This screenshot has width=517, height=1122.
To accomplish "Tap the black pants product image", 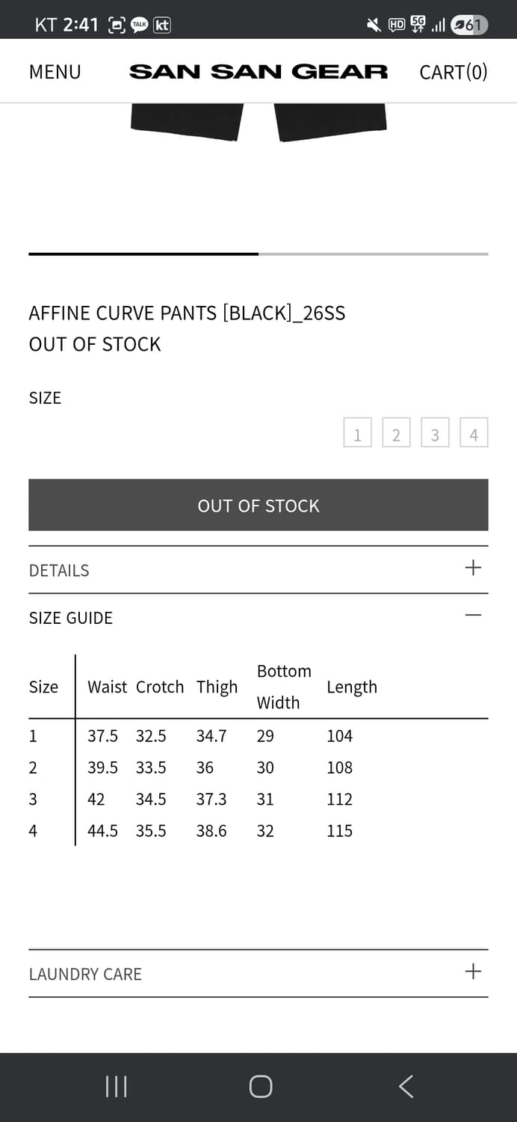I will pos(258,122).
